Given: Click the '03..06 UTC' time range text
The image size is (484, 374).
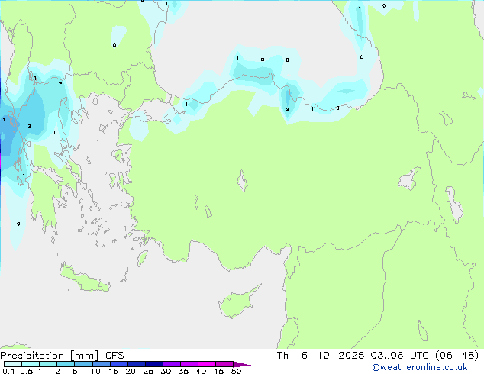Looking at the screenshot, I should pyautogui.click(x=399, y=356).
